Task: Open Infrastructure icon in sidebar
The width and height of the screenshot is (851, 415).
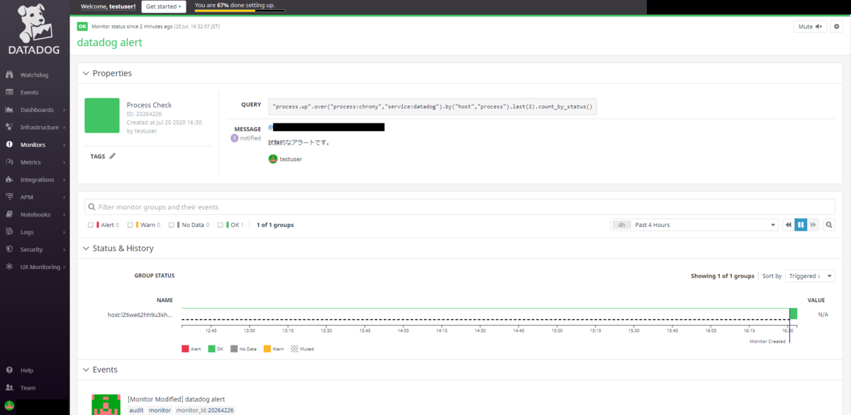Action: point(9,127)
